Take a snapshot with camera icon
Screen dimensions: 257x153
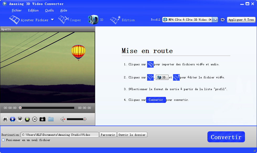click(42, 119)
